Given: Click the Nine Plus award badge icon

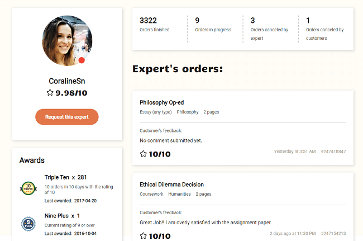Looking at the screenshot, I should pos(28,223).
